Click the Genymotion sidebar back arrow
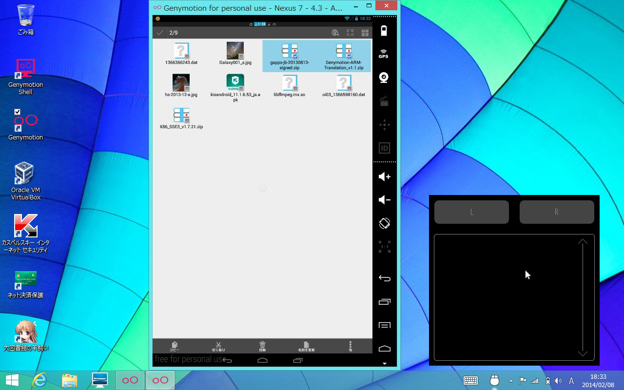624x390 pixels. [x=384, y=278]
